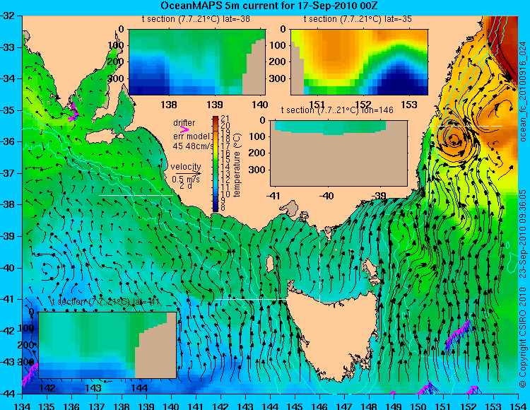
Task: Click the 146 longitude label on the bottom axis
Action: coord(319,406)
